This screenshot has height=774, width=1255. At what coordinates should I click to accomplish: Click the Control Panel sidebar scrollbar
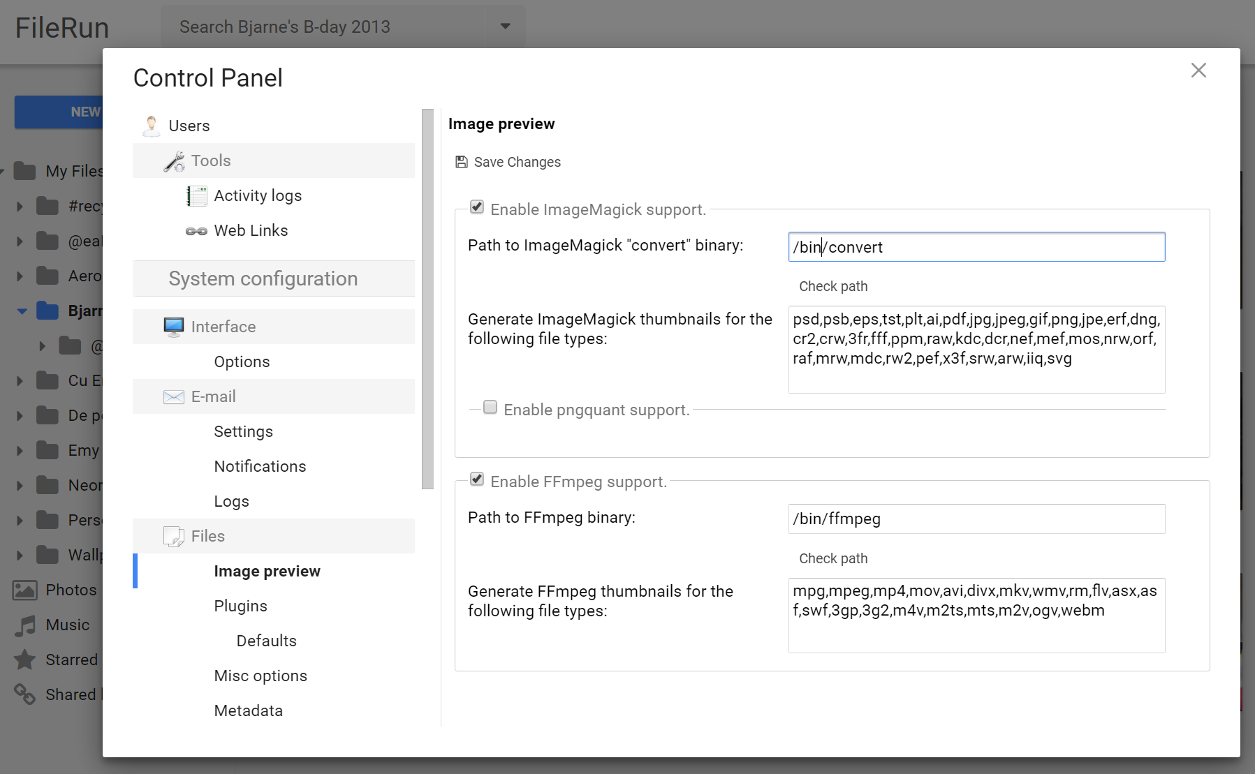click(427, 299)
